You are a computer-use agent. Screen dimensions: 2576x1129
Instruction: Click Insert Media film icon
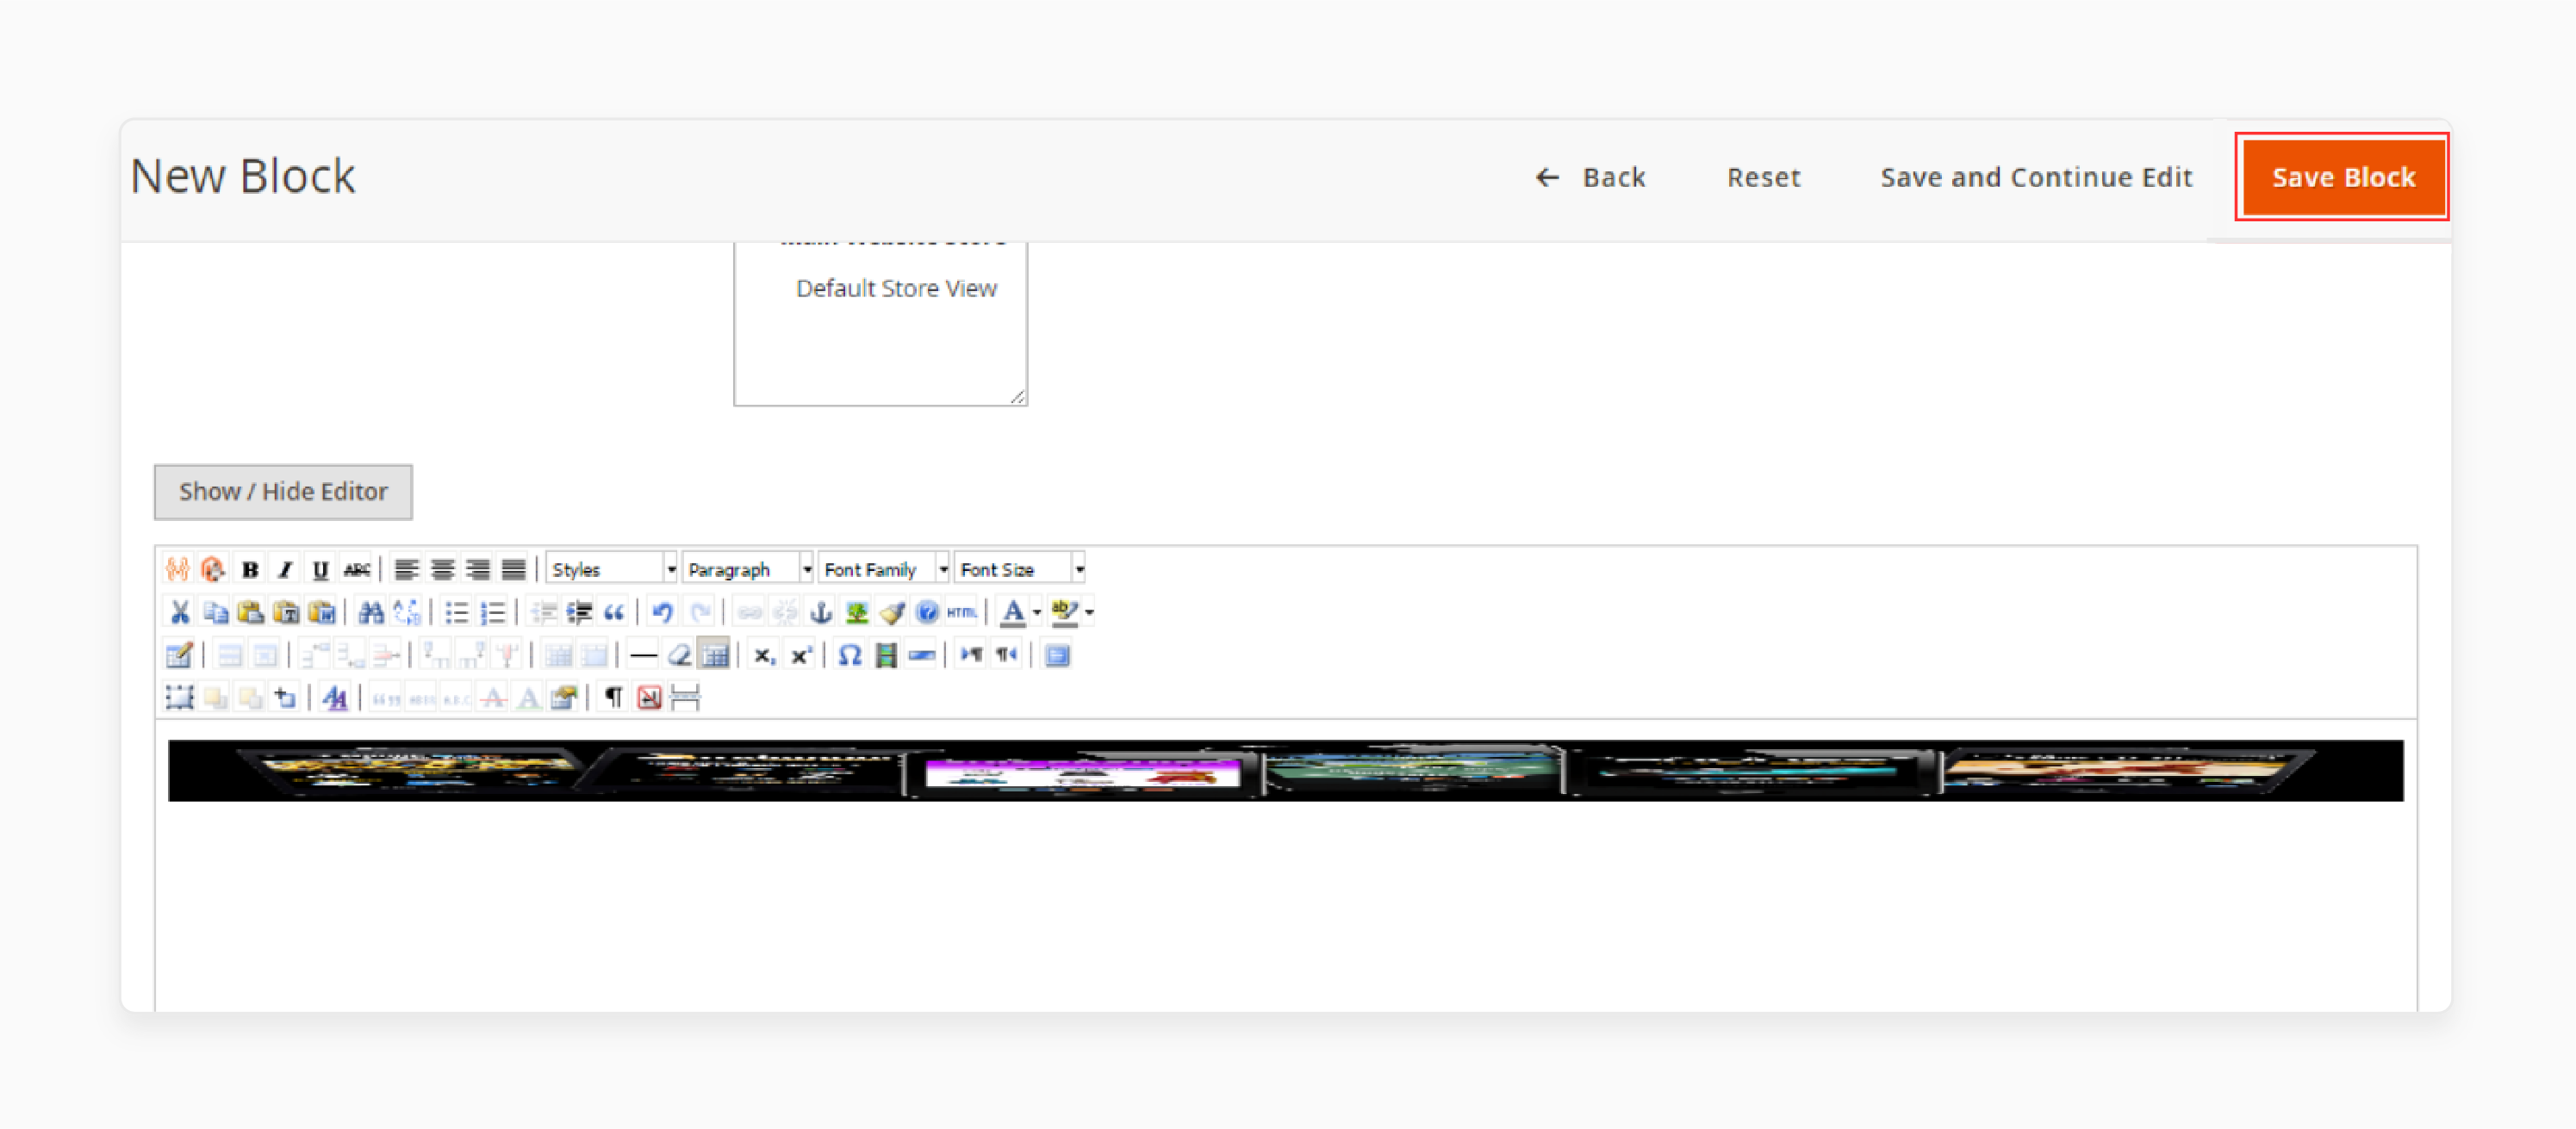(x=886, y=655)
